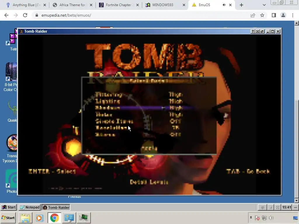Select the Lighting option row in game menu
Image resolution: width=299 pixels, height=224 pixels.
tap(139, 101)
